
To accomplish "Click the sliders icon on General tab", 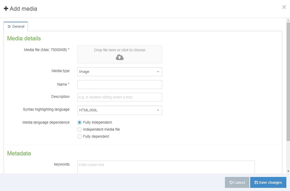I will pyautogui.click(x=9, y=27).
